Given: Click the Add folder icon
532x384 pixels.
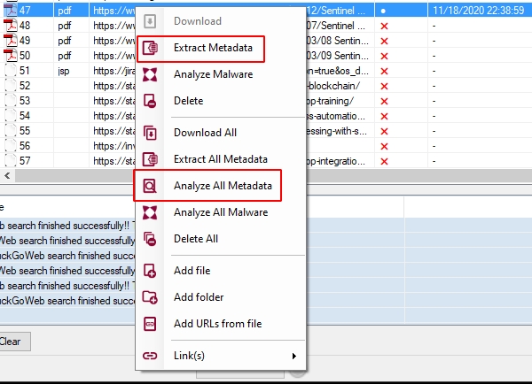Looking at the screenshot, I should point(150,297).
